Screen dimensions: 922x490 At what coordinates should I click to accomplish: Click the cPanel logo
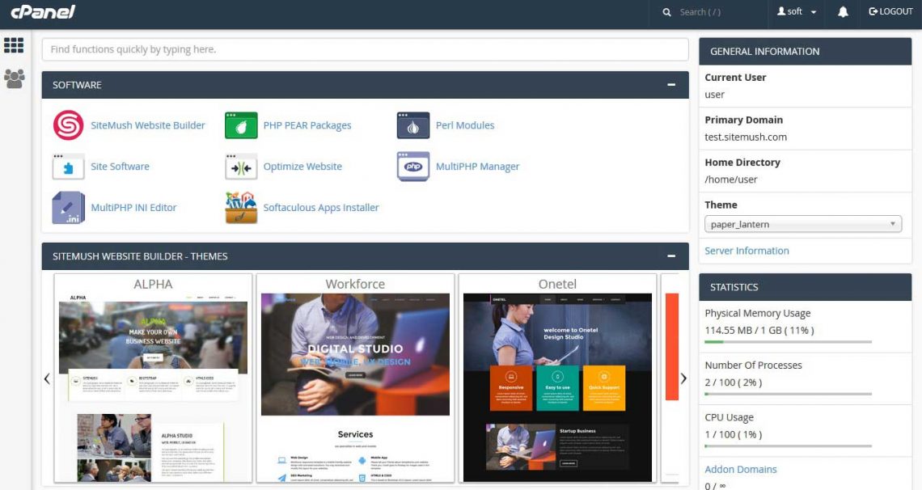(44, 12)
